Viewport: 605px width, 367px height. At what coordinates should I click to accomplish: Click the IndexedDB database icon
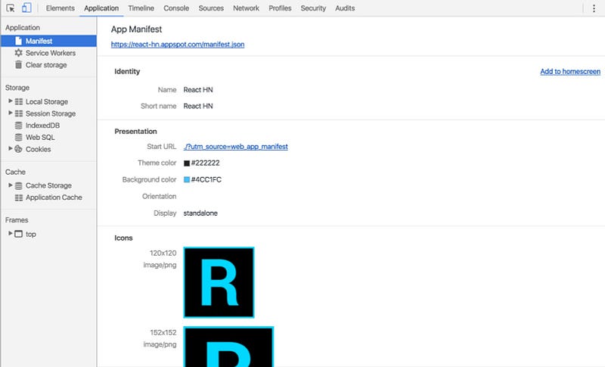pyautogui.click(x=18, y=126)
